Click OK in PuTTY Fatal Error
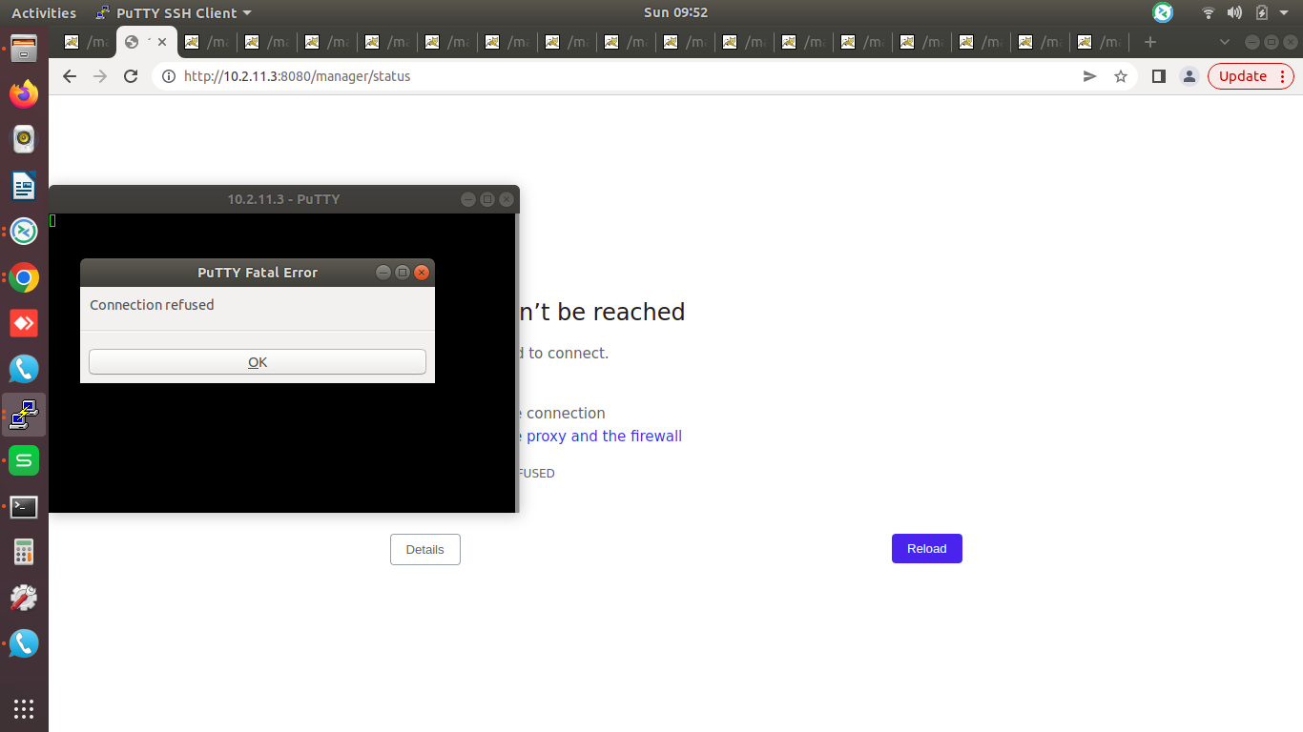 [x=258, y=362]
